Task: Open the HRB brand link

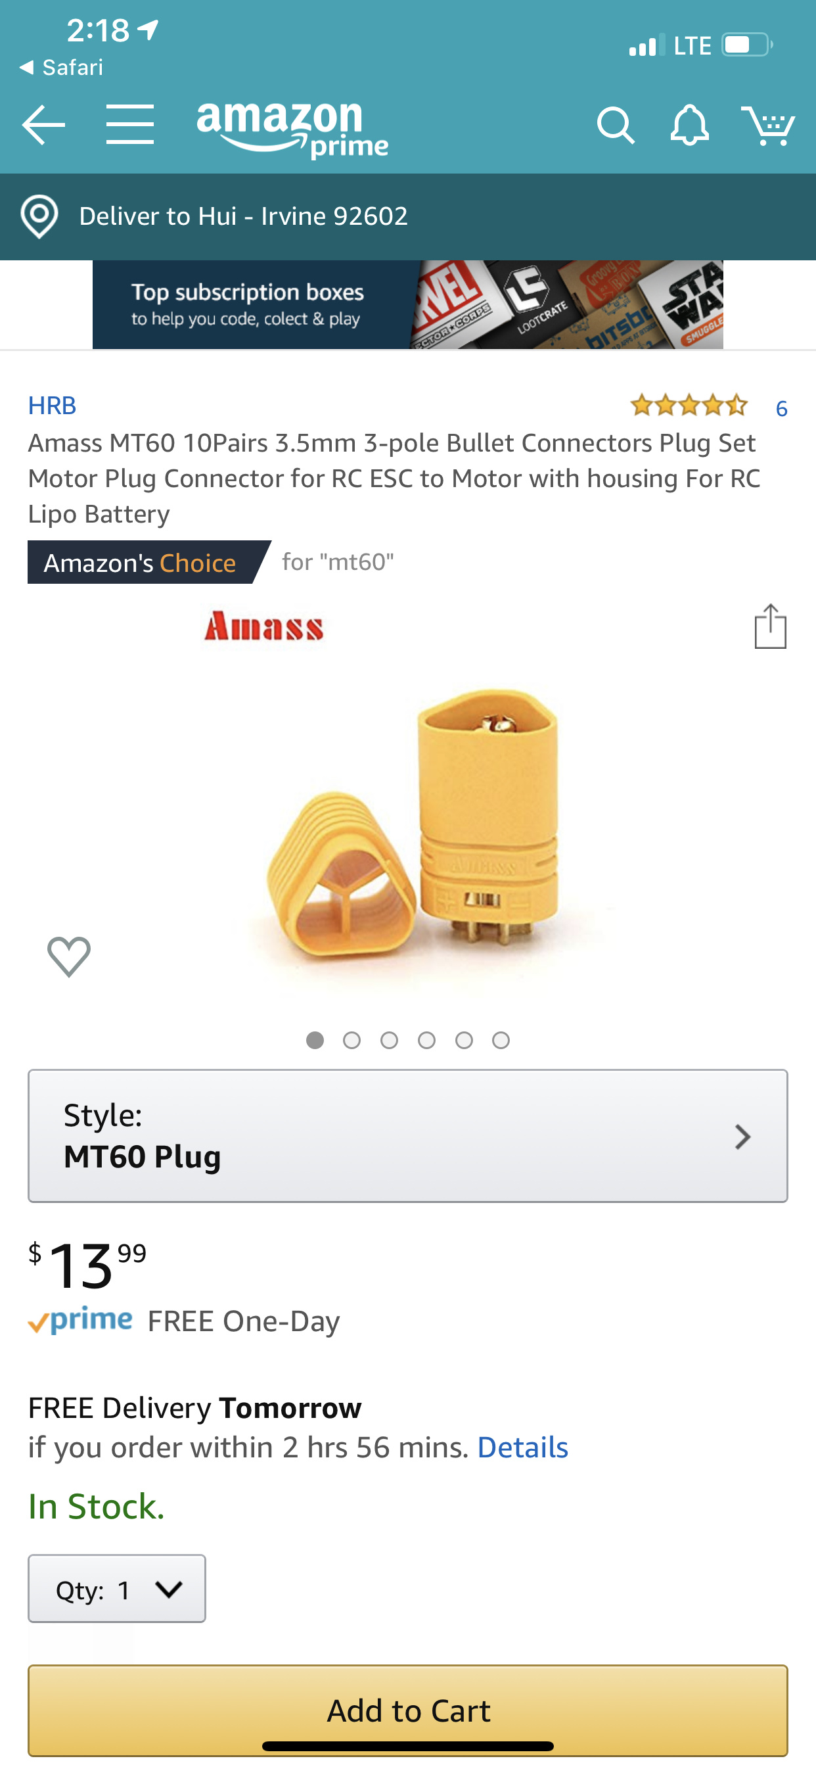Action: point(52,406)
